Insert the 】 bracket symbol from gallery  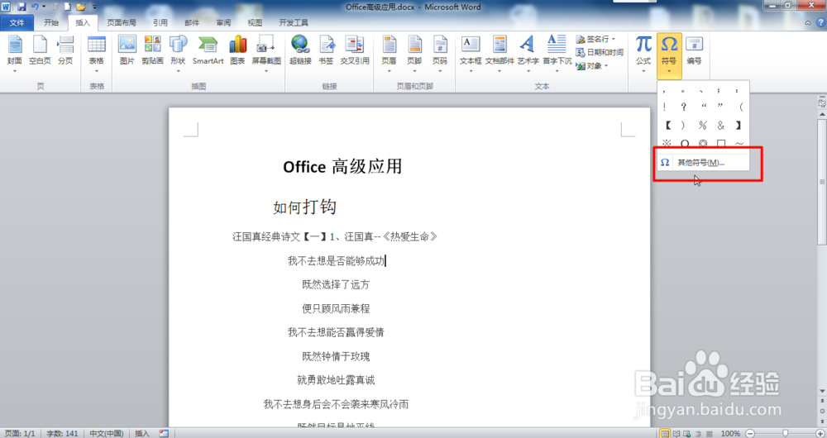click(739, 125)
